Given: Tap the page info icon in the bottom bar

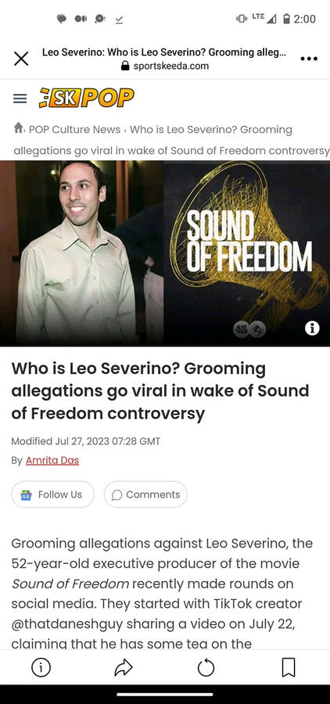Looking at the screenshot, I should coord(41,668).
